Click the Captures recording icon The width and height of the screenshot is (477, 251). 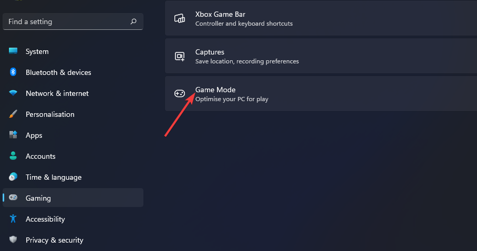coord(180,56)
